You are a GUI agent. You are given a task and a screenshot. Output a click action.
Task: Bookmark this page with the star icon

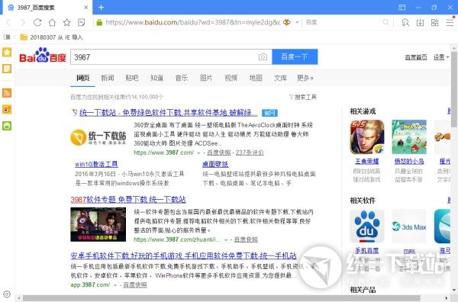(67, 22)
